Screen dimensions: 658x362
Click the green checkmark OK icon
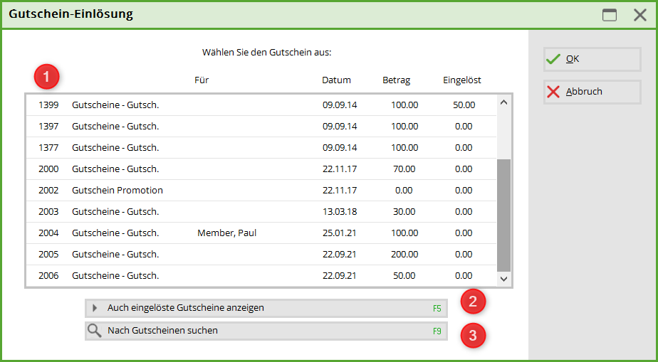click(553, 60)
